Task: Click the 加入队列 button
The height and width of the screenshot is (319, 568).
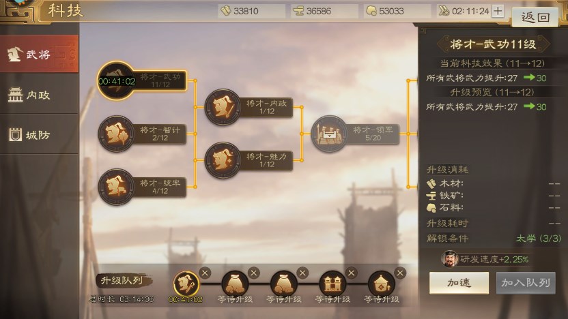Action: 526,283
